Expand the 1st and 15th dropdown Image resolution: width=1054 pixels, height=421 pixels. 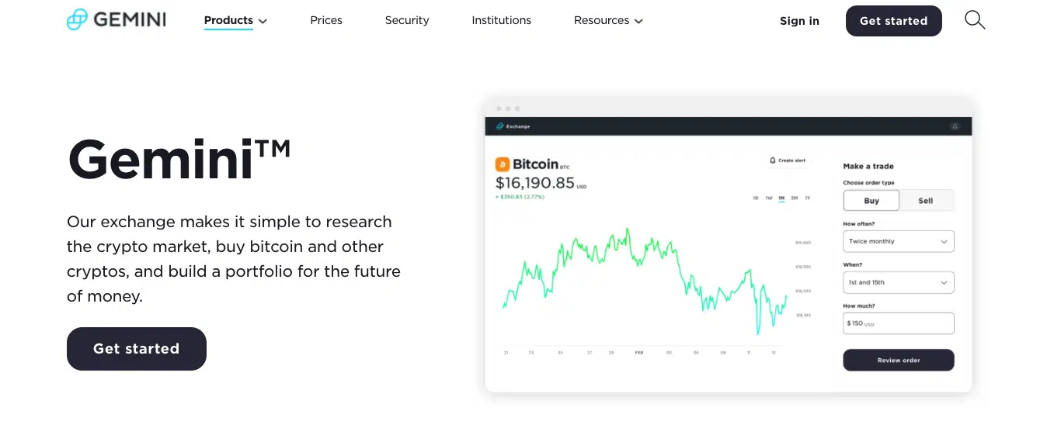pos(899,282)
